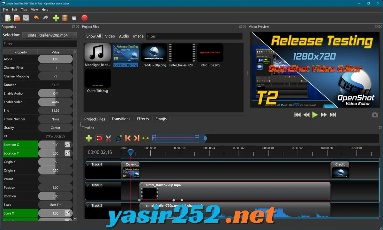Open the Title menu

click(x=24, y=10)
